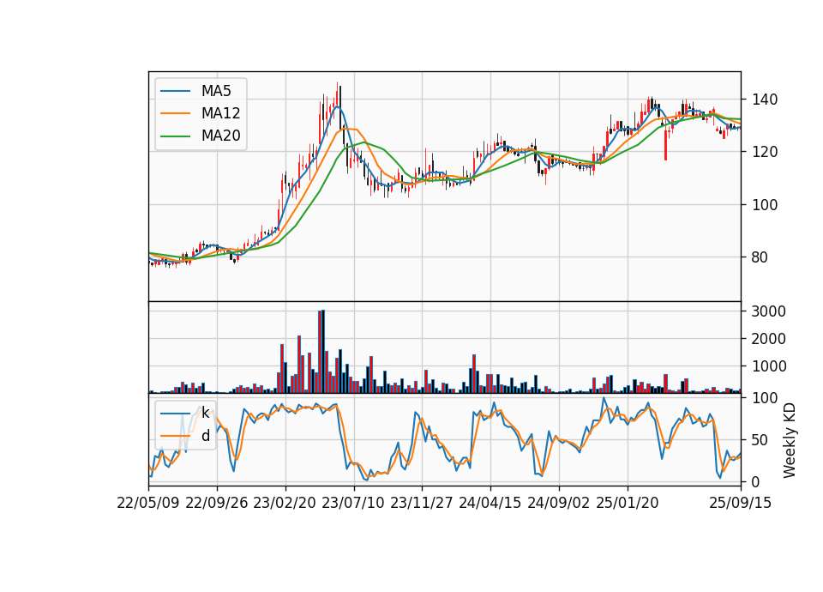Image resolution: width=823 pixels, height=592 pixels.
Task: Click the 23/07/10 date label
Action: click(353, 503)
